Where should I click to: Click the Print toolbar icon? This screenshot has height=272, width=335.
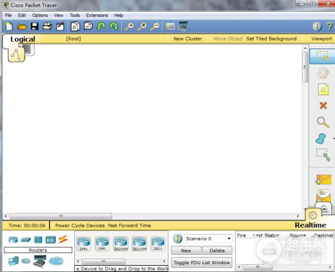coord(47,26)
